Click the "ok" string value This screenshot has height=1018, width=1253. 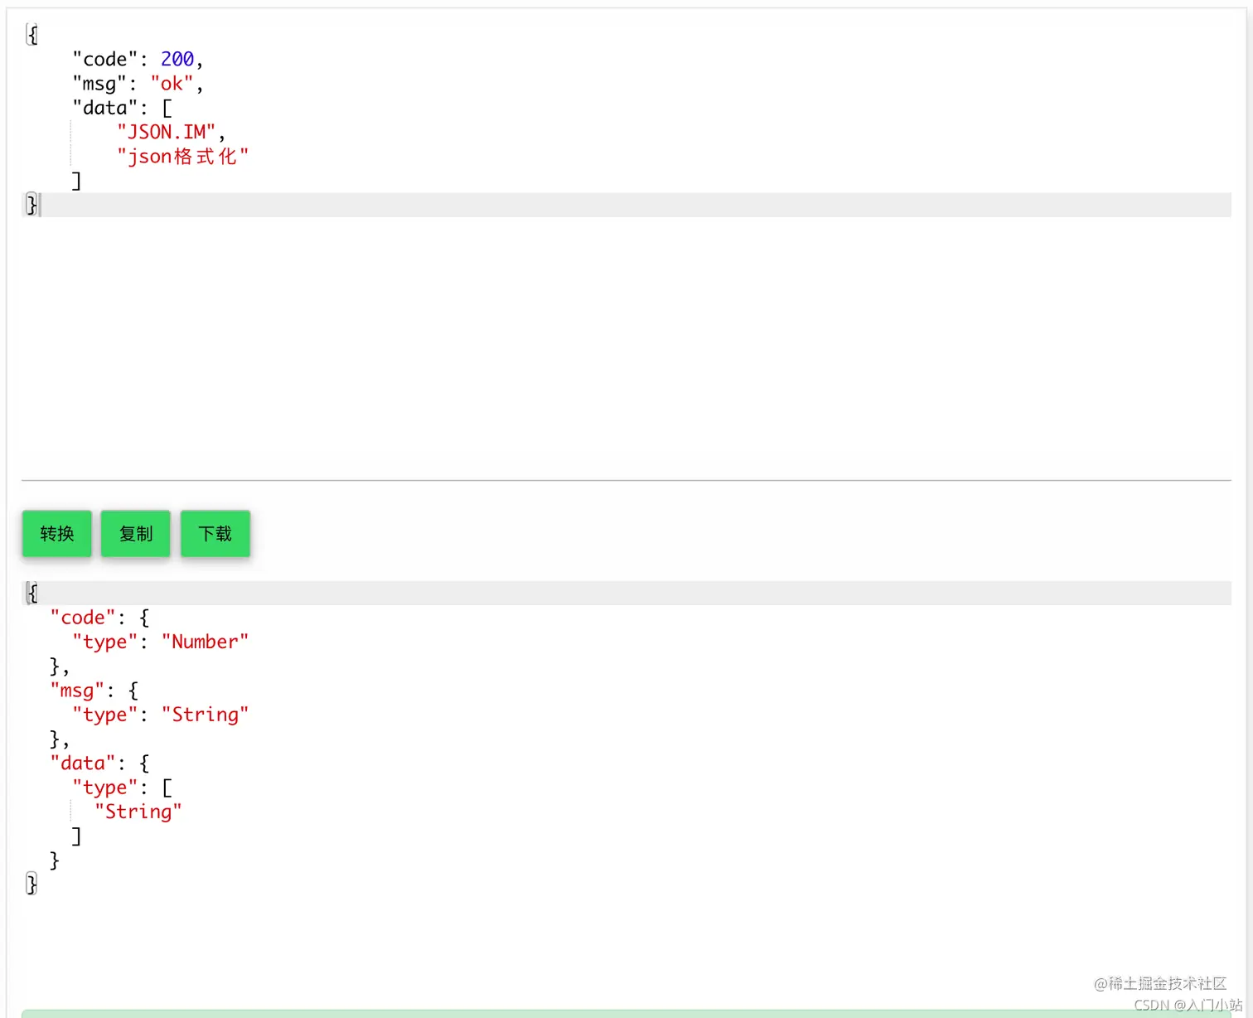(172, 84)
